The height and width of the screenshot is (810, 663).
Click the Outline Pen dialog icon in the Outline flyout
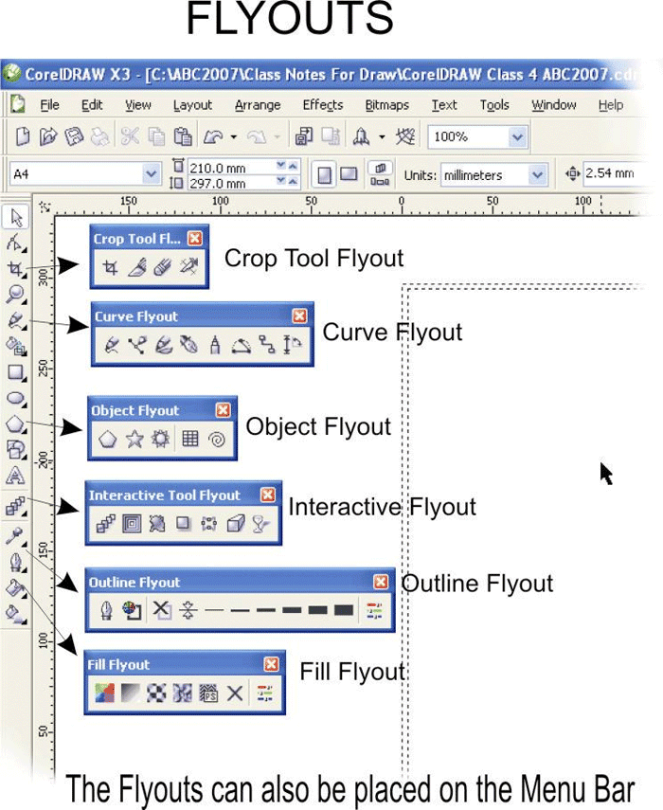coord(107,611)
